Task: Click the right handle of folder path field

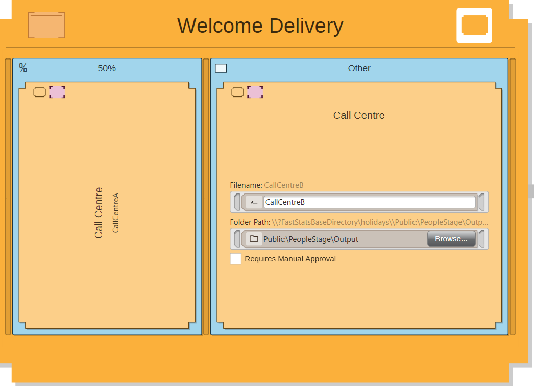Action: click(481, 239)
